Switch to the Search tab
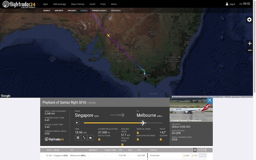 46,11
